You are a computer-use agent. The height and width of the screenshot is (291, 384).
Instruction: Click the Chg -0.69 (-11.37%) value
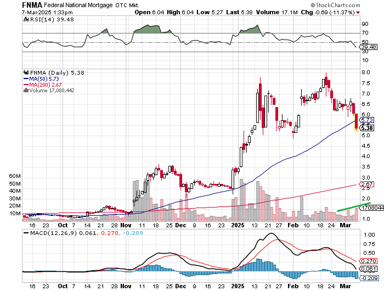(327, 12)
